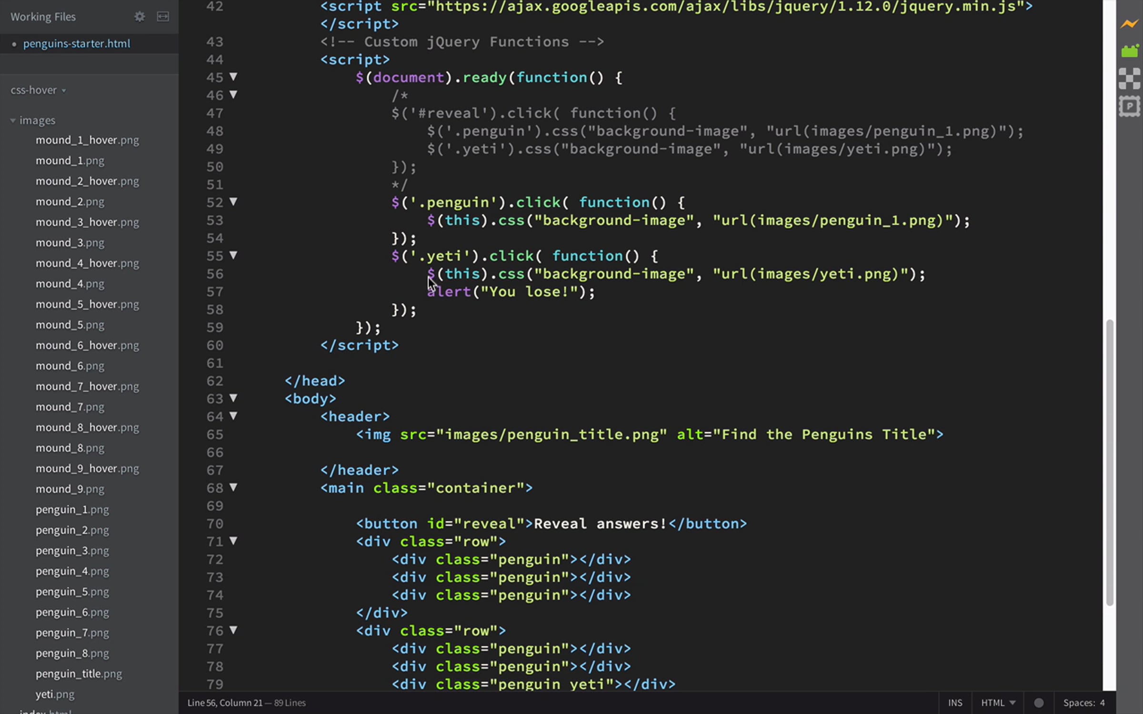1143x714 pixels.
Task: Open the Extension Manager brick icon
Action: (x=1129, y=50)
